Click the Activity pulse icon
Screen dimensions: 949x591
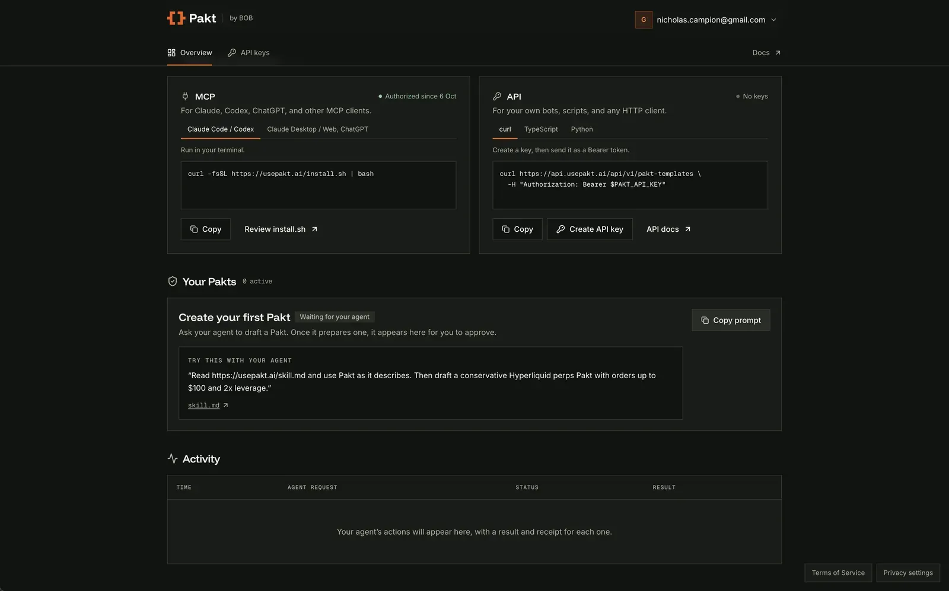click(173, 459)
